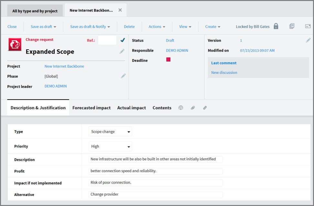Click the pencil icon next to Phase
This screenshot has height=206, width=314.
point(123,76)
